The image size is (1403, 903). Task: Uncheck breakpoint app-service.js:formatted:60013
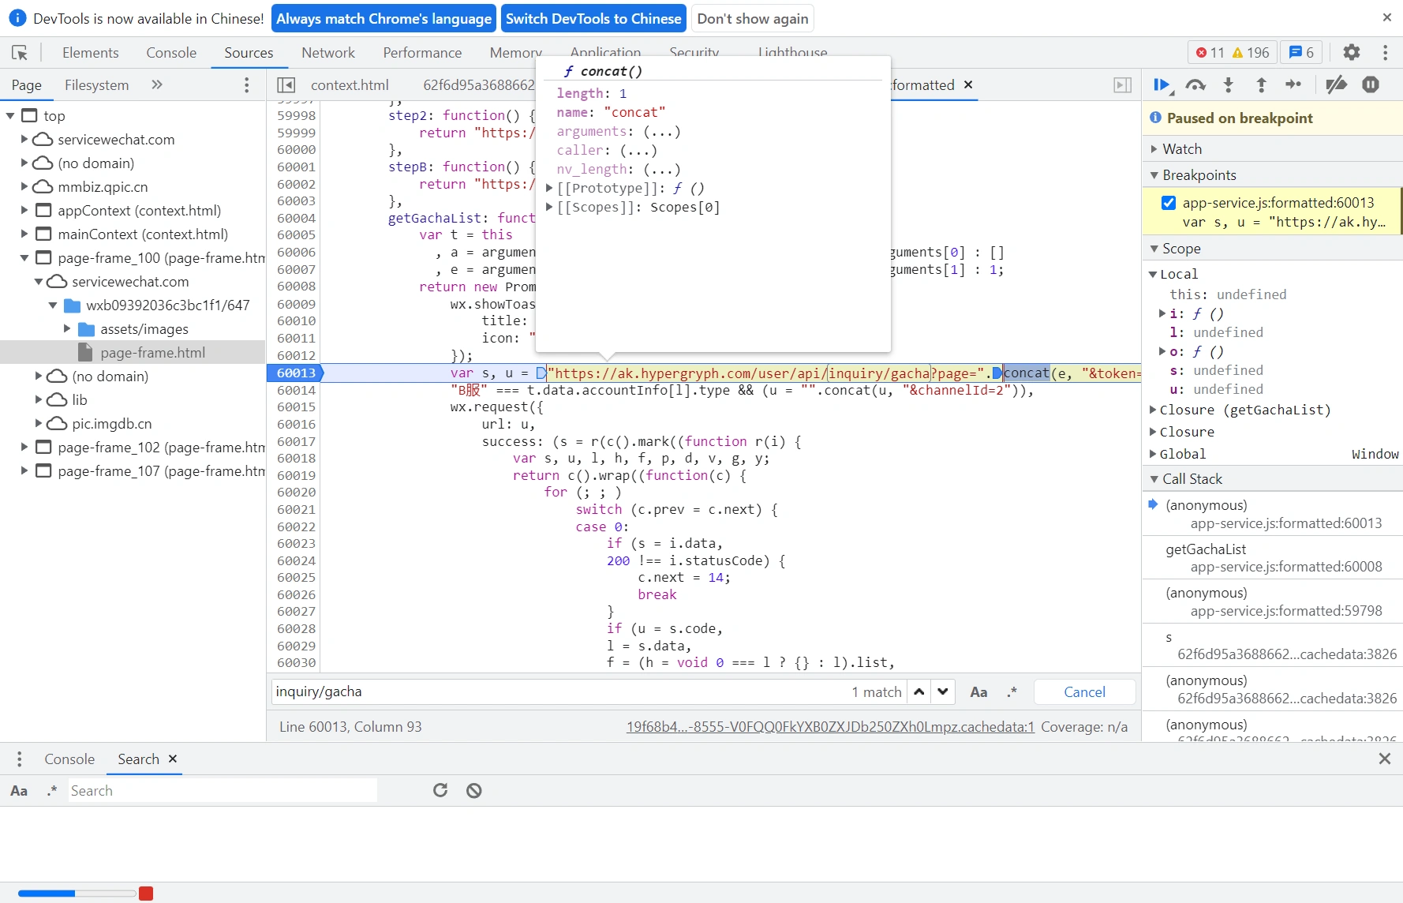1169,203
